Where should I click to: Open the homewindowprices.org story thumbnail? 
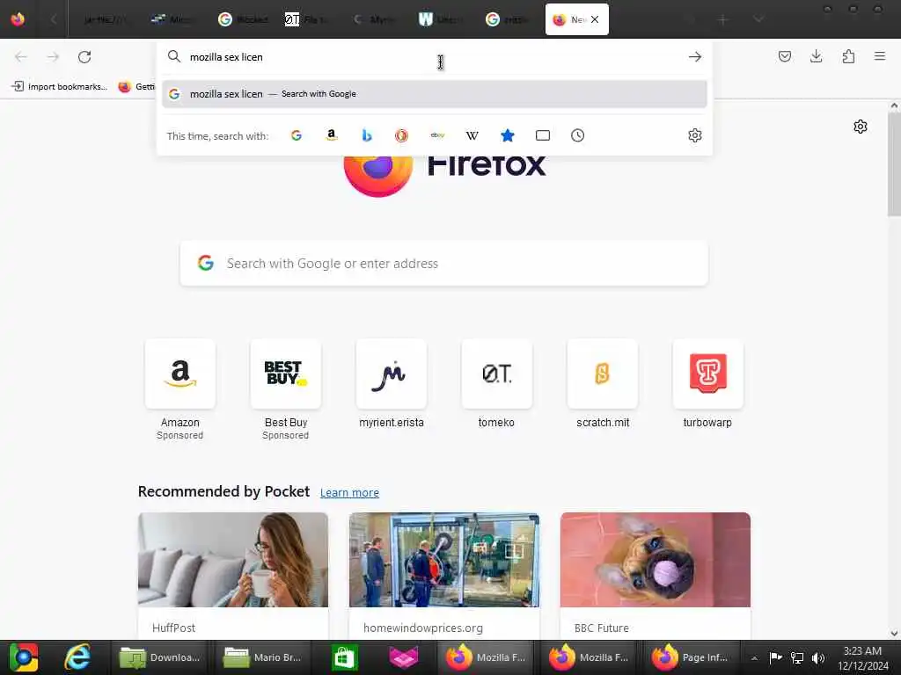(444, 560)
